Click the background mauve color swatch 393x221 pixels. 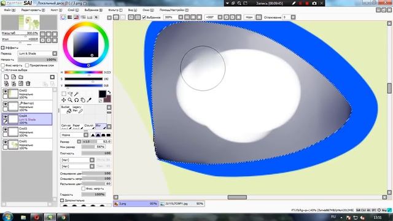pos(108,99)
